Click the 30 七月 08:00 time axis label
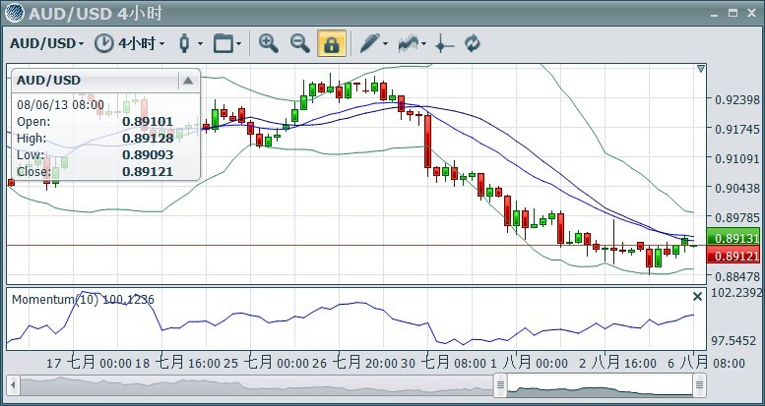The image size is (765, 406). click(442, 363)
